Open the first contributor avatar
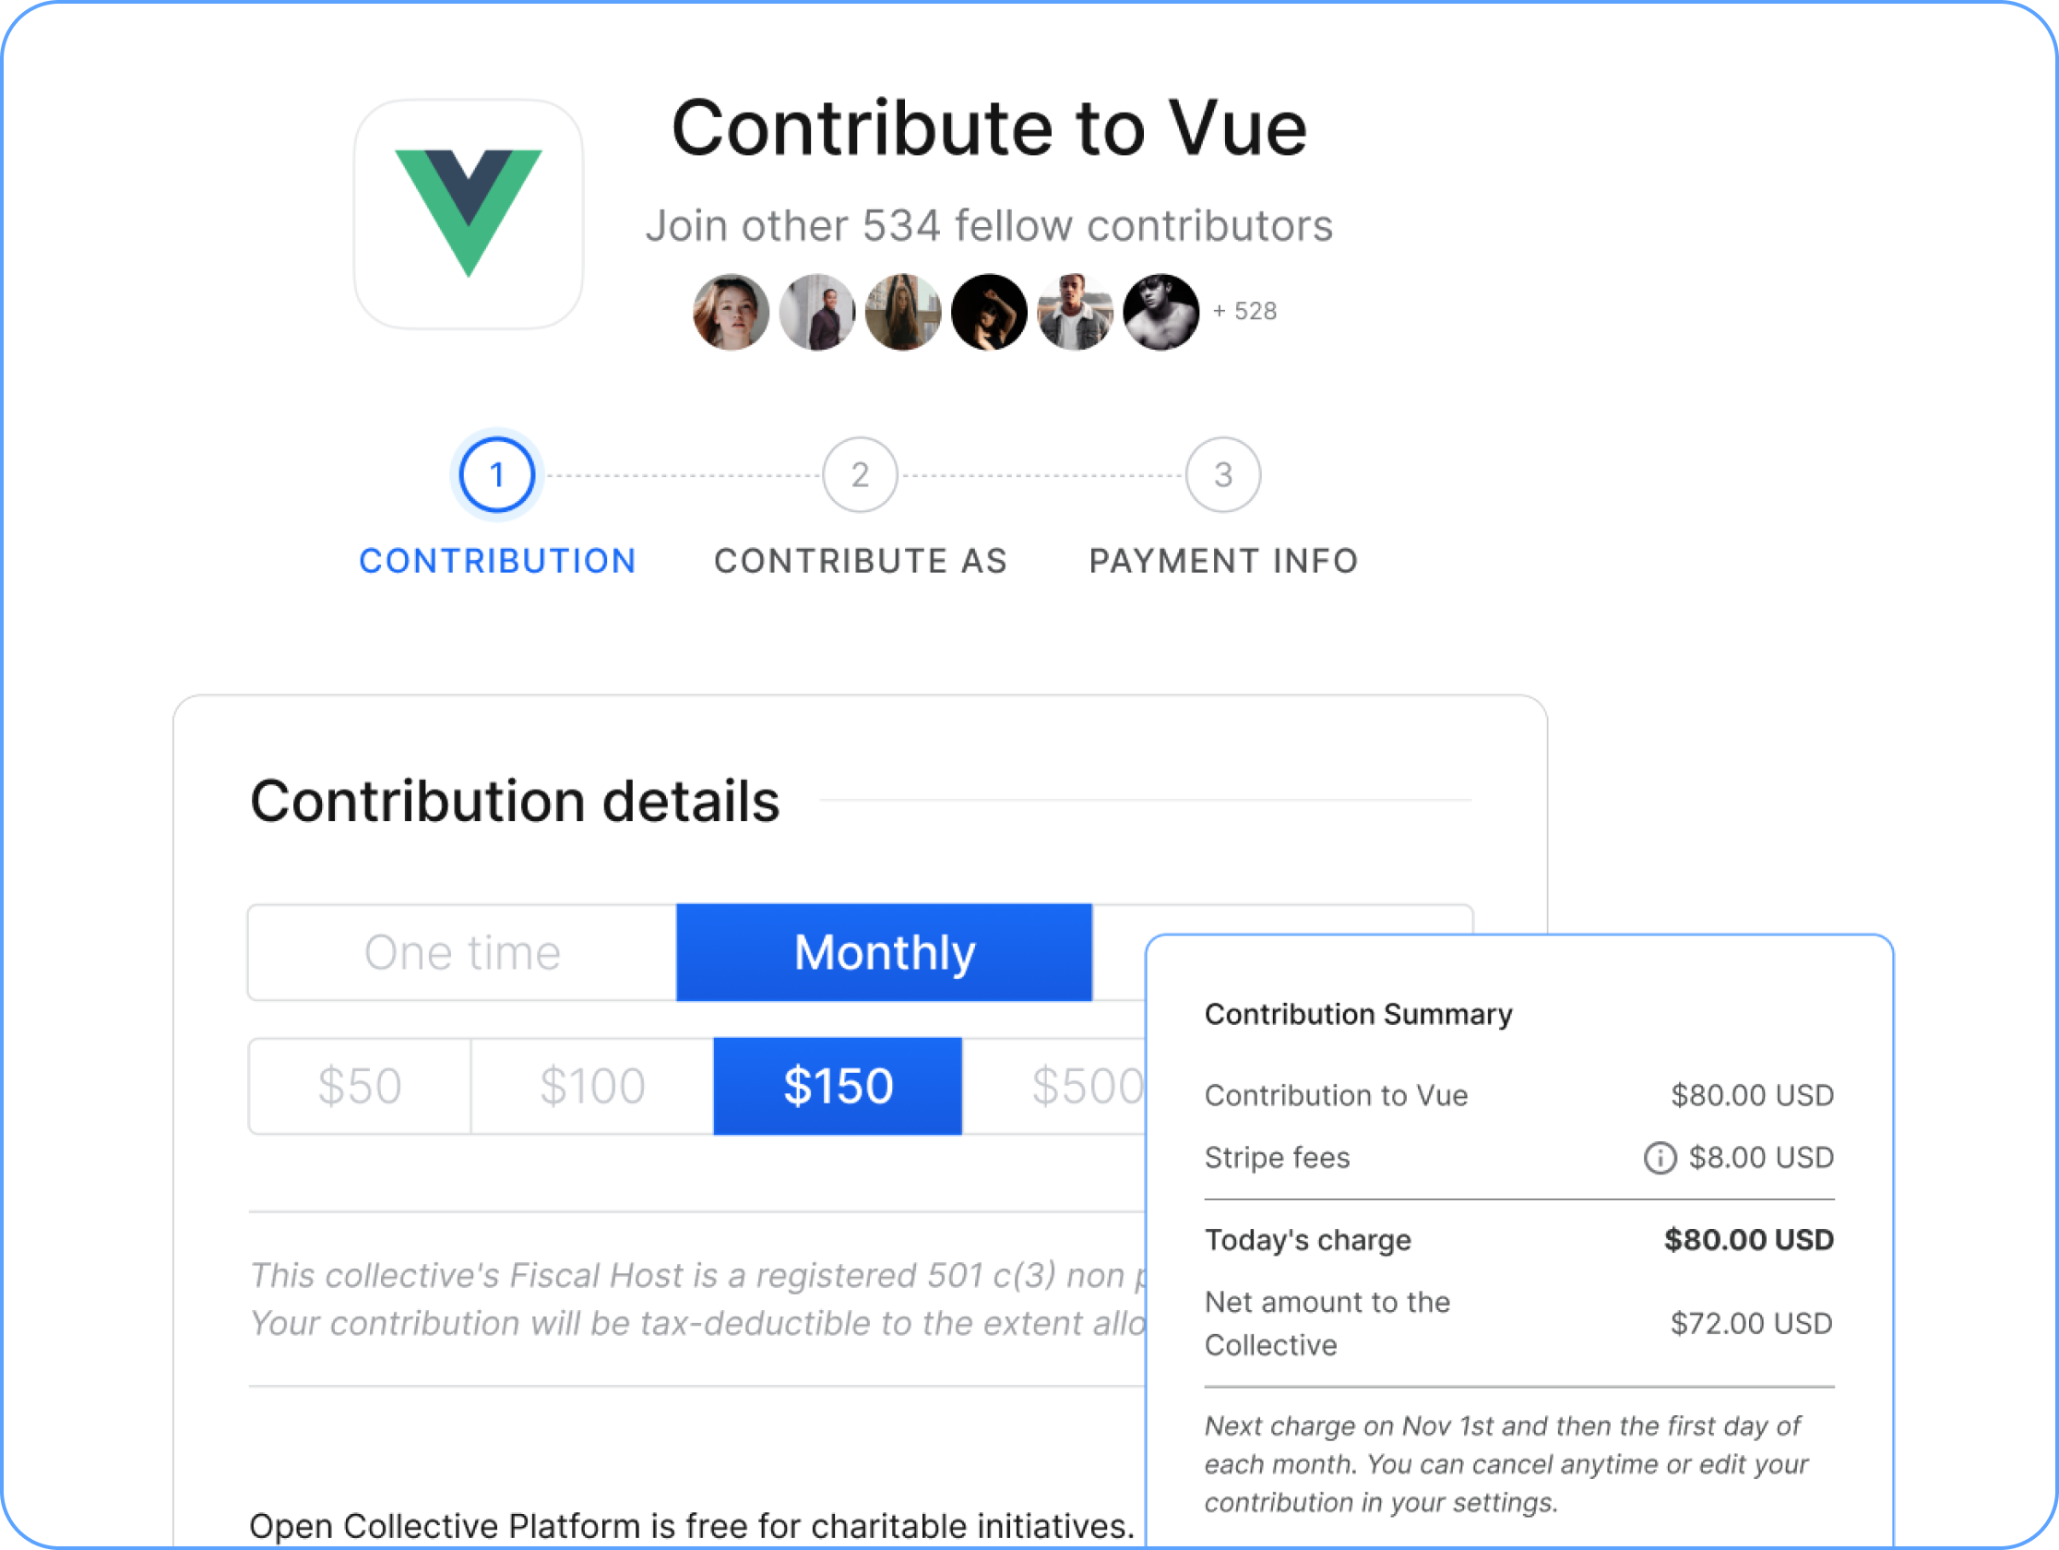 pos(731,312)
